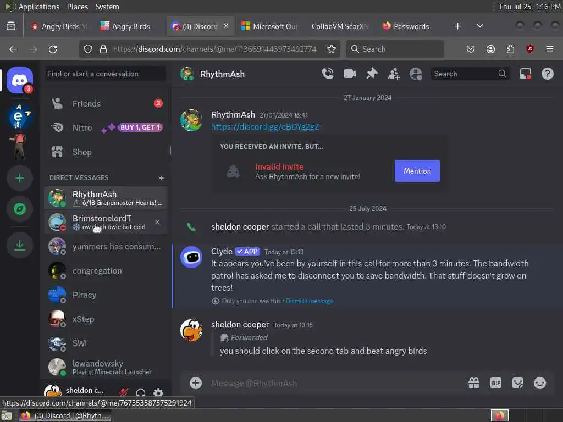
Task: Open a new browser tab with plus
Action: (x=457, y=26)
